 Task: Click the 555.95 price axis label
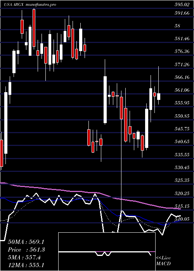click(182, 103)
